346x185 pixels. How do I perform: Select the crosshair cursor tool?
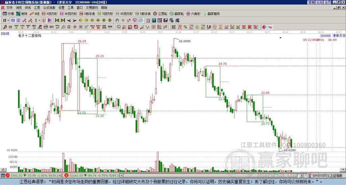click(x=123, y=20)
